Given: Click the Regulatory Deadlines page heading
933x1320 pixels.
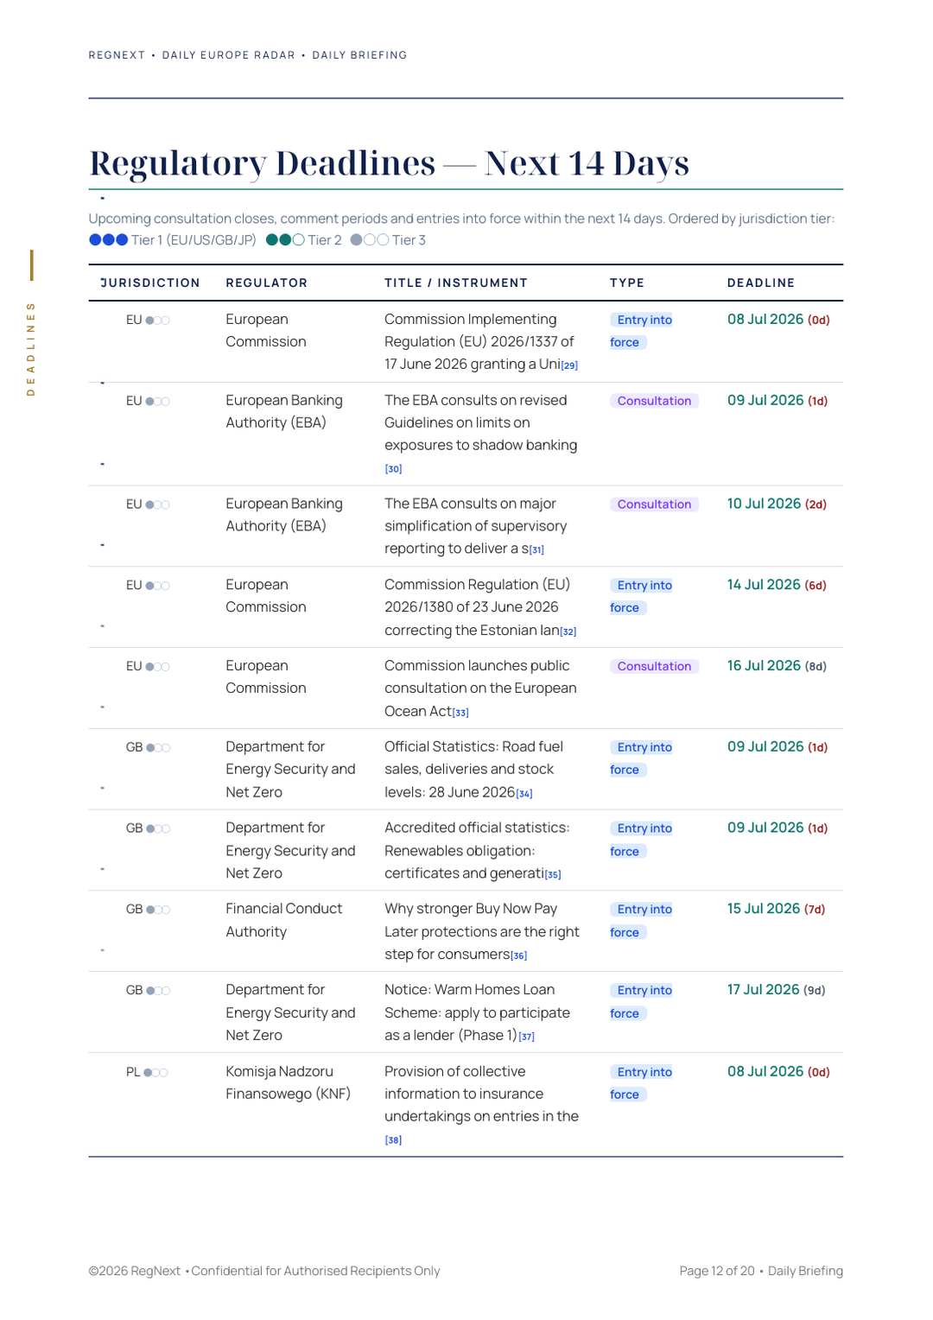Looking at the screenshot, I should (389, 163).
